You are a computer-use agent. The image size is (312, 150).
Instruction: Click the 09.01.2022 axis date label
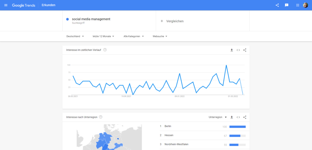(180, 96)
